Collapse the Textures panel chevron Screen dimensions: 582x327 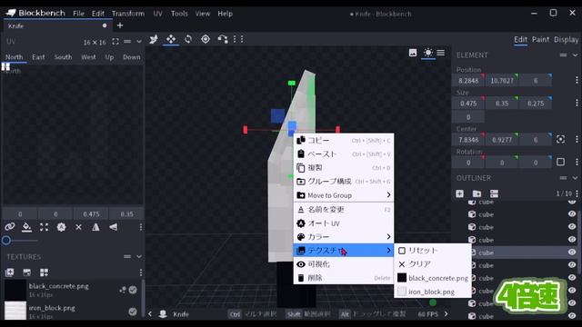click(139, 256)
